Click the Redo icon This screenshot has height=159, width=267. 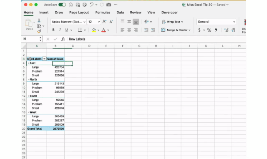point(102,5)
